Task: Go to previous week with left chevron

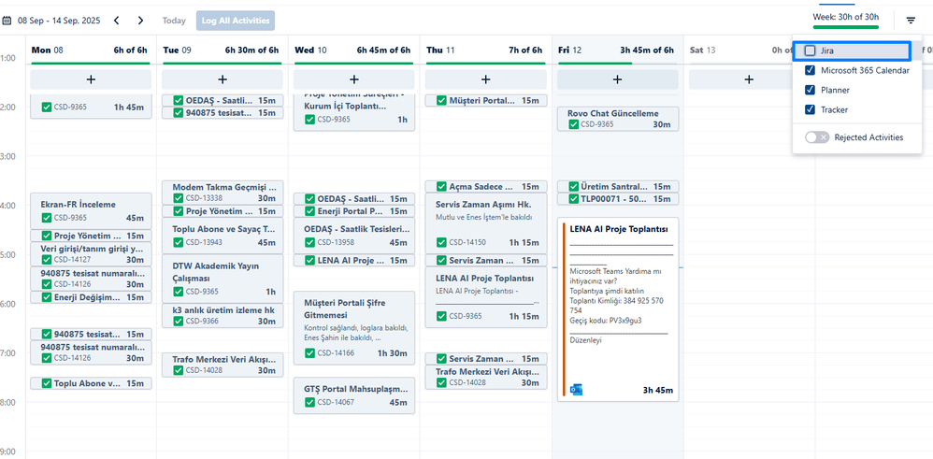Action: (117, 20)
